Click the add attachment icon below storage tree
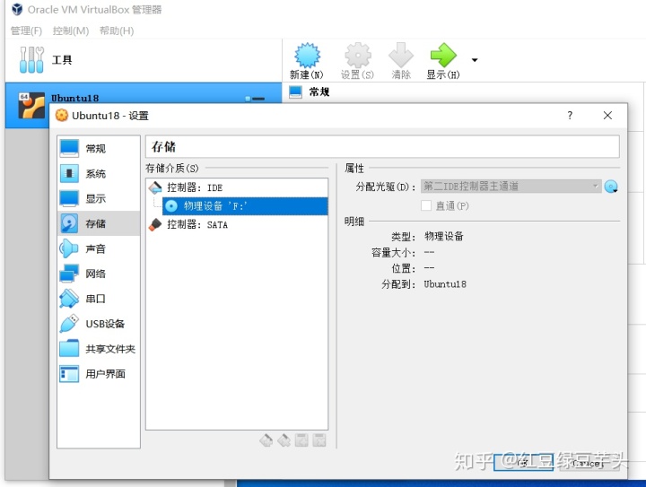Viewport: 646px width, 487px height. click(301, 440)
